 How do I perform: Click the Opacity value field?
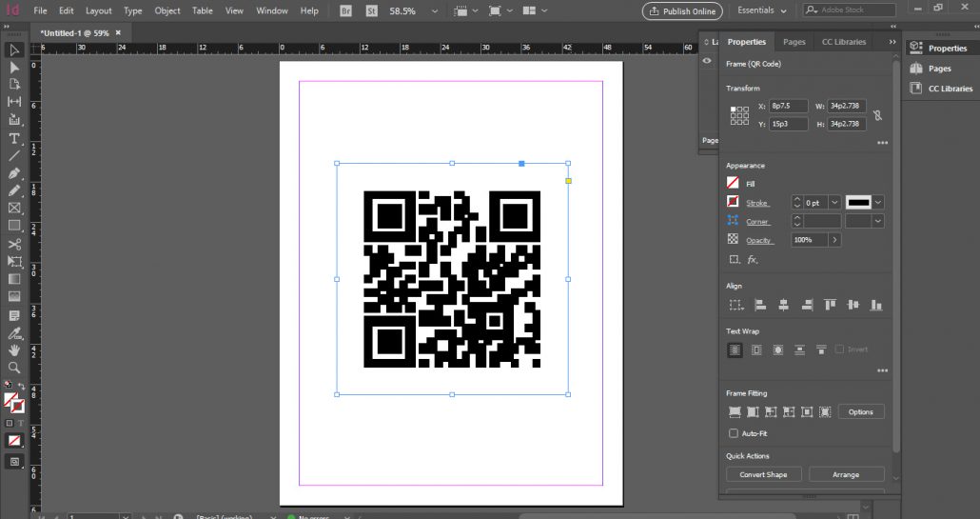[810, 240]
